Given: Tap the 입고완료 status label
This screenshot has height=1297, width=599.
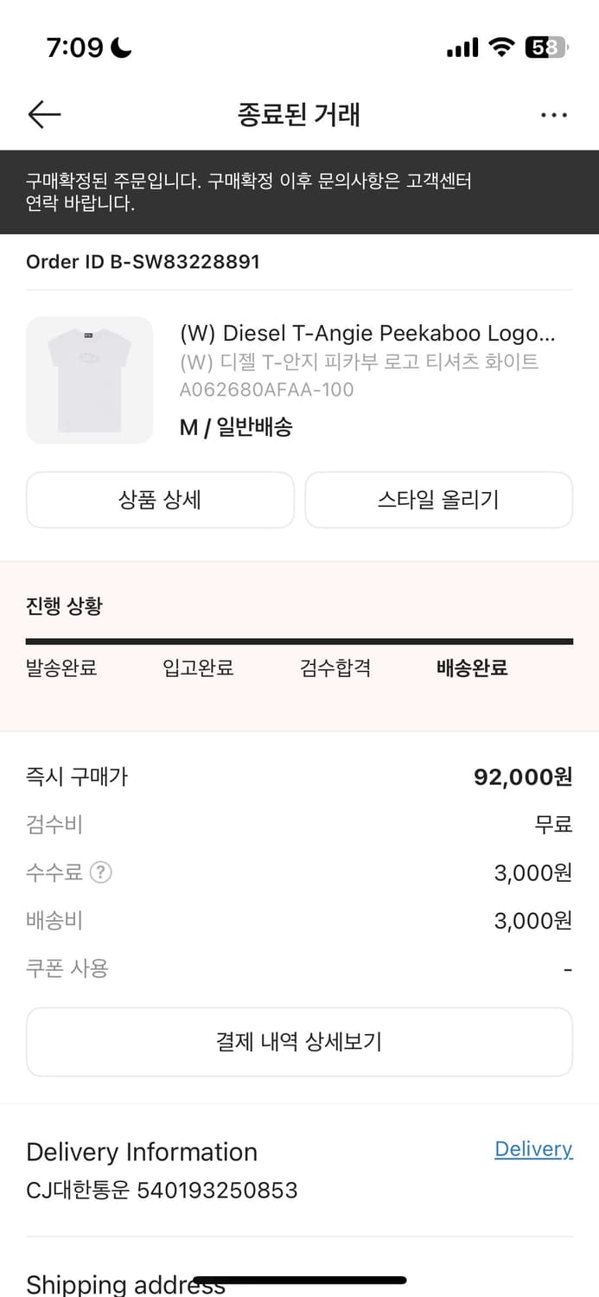Looking at the screenshot, I should click(x=197, y=668).
